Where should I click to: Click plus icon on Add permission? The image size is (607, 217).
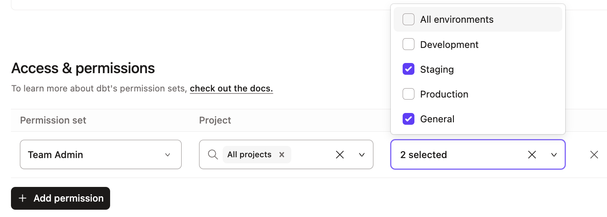23,198
